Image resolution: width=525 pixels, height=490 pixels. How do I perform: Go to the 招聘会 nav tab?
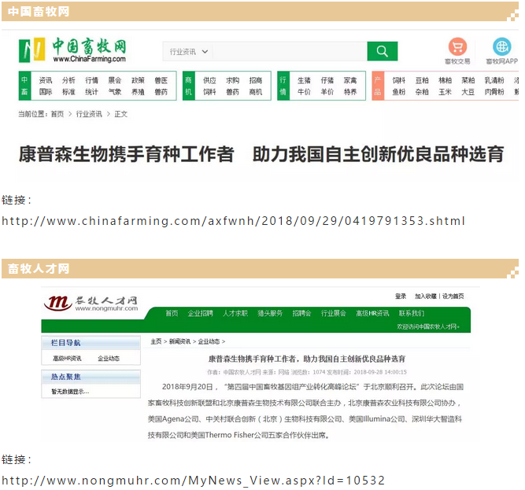click(301, 313)
